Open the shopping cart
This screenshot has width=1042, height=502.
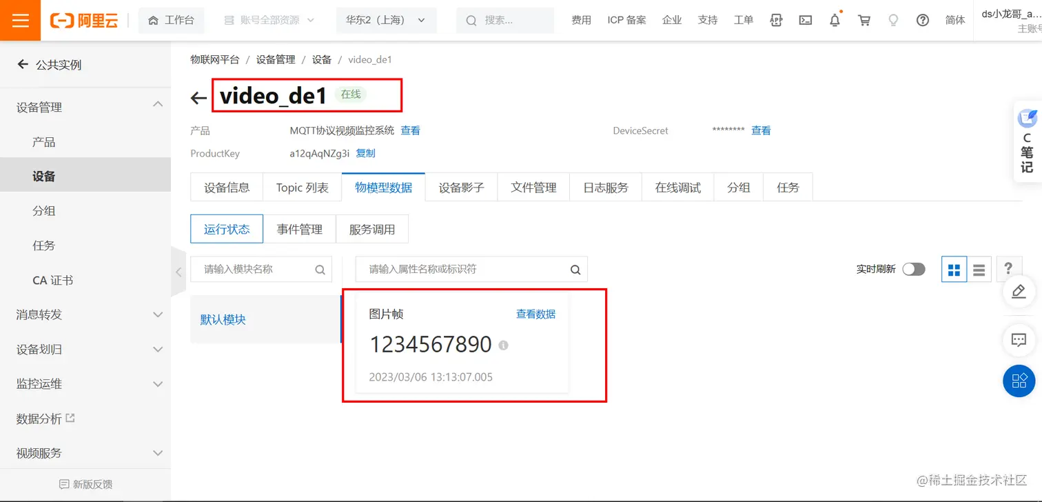pyautogui.click(x=864, y=20)
